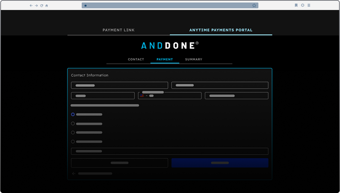Open the bookmarks icon in the browser toolbar
Viewport: 340px width, 193px height.
click(x=296, y=5)
